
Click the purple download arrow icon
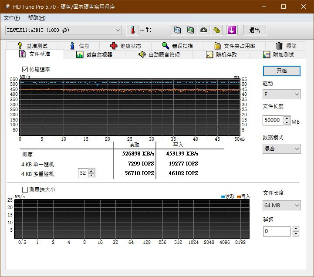[x=232, y=30]
